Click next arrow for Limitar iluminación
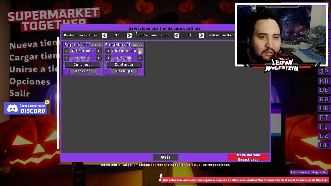331x186 pixels. point(201,35)
